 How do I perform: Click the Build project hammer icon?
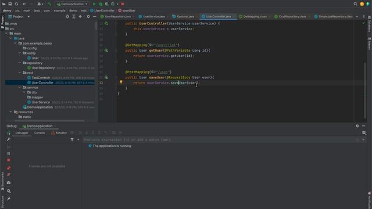(x=49, y=4)
